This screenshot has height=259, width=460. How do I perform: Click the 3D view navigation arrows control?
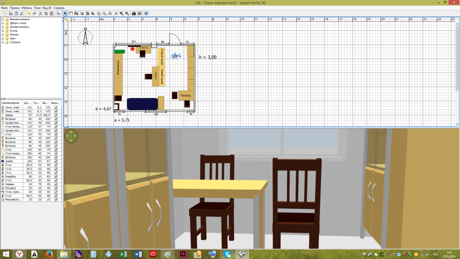coord(72,135)
